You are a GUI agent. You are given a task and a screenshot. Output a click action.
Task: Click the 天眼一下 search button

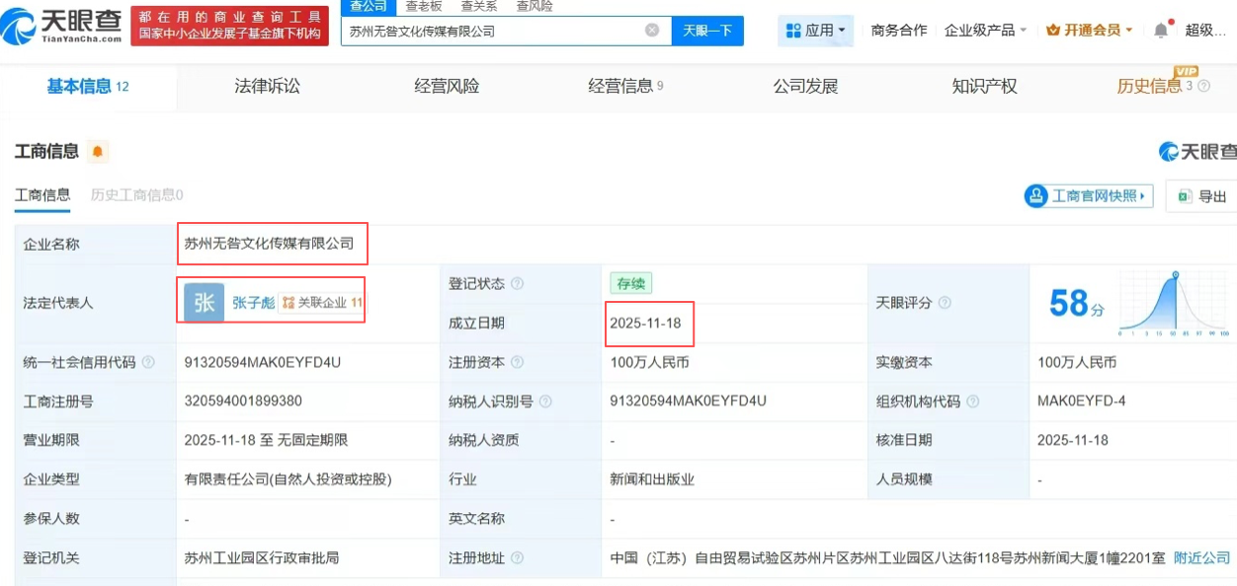(x=707, y=31)
